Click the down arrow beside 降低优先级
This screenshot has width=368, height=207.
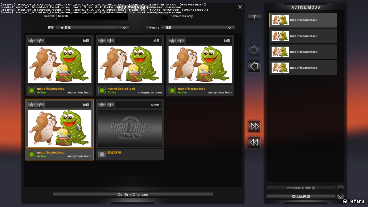(x=341, y=197)
